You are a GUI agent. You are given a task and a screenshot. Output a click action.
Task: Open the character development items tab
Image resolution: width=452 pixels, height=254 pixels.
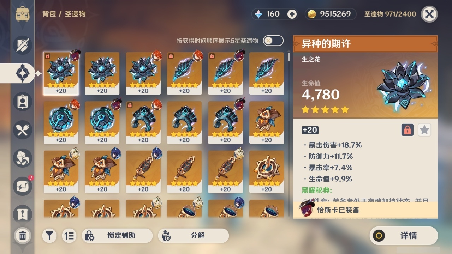pos(23,102)
